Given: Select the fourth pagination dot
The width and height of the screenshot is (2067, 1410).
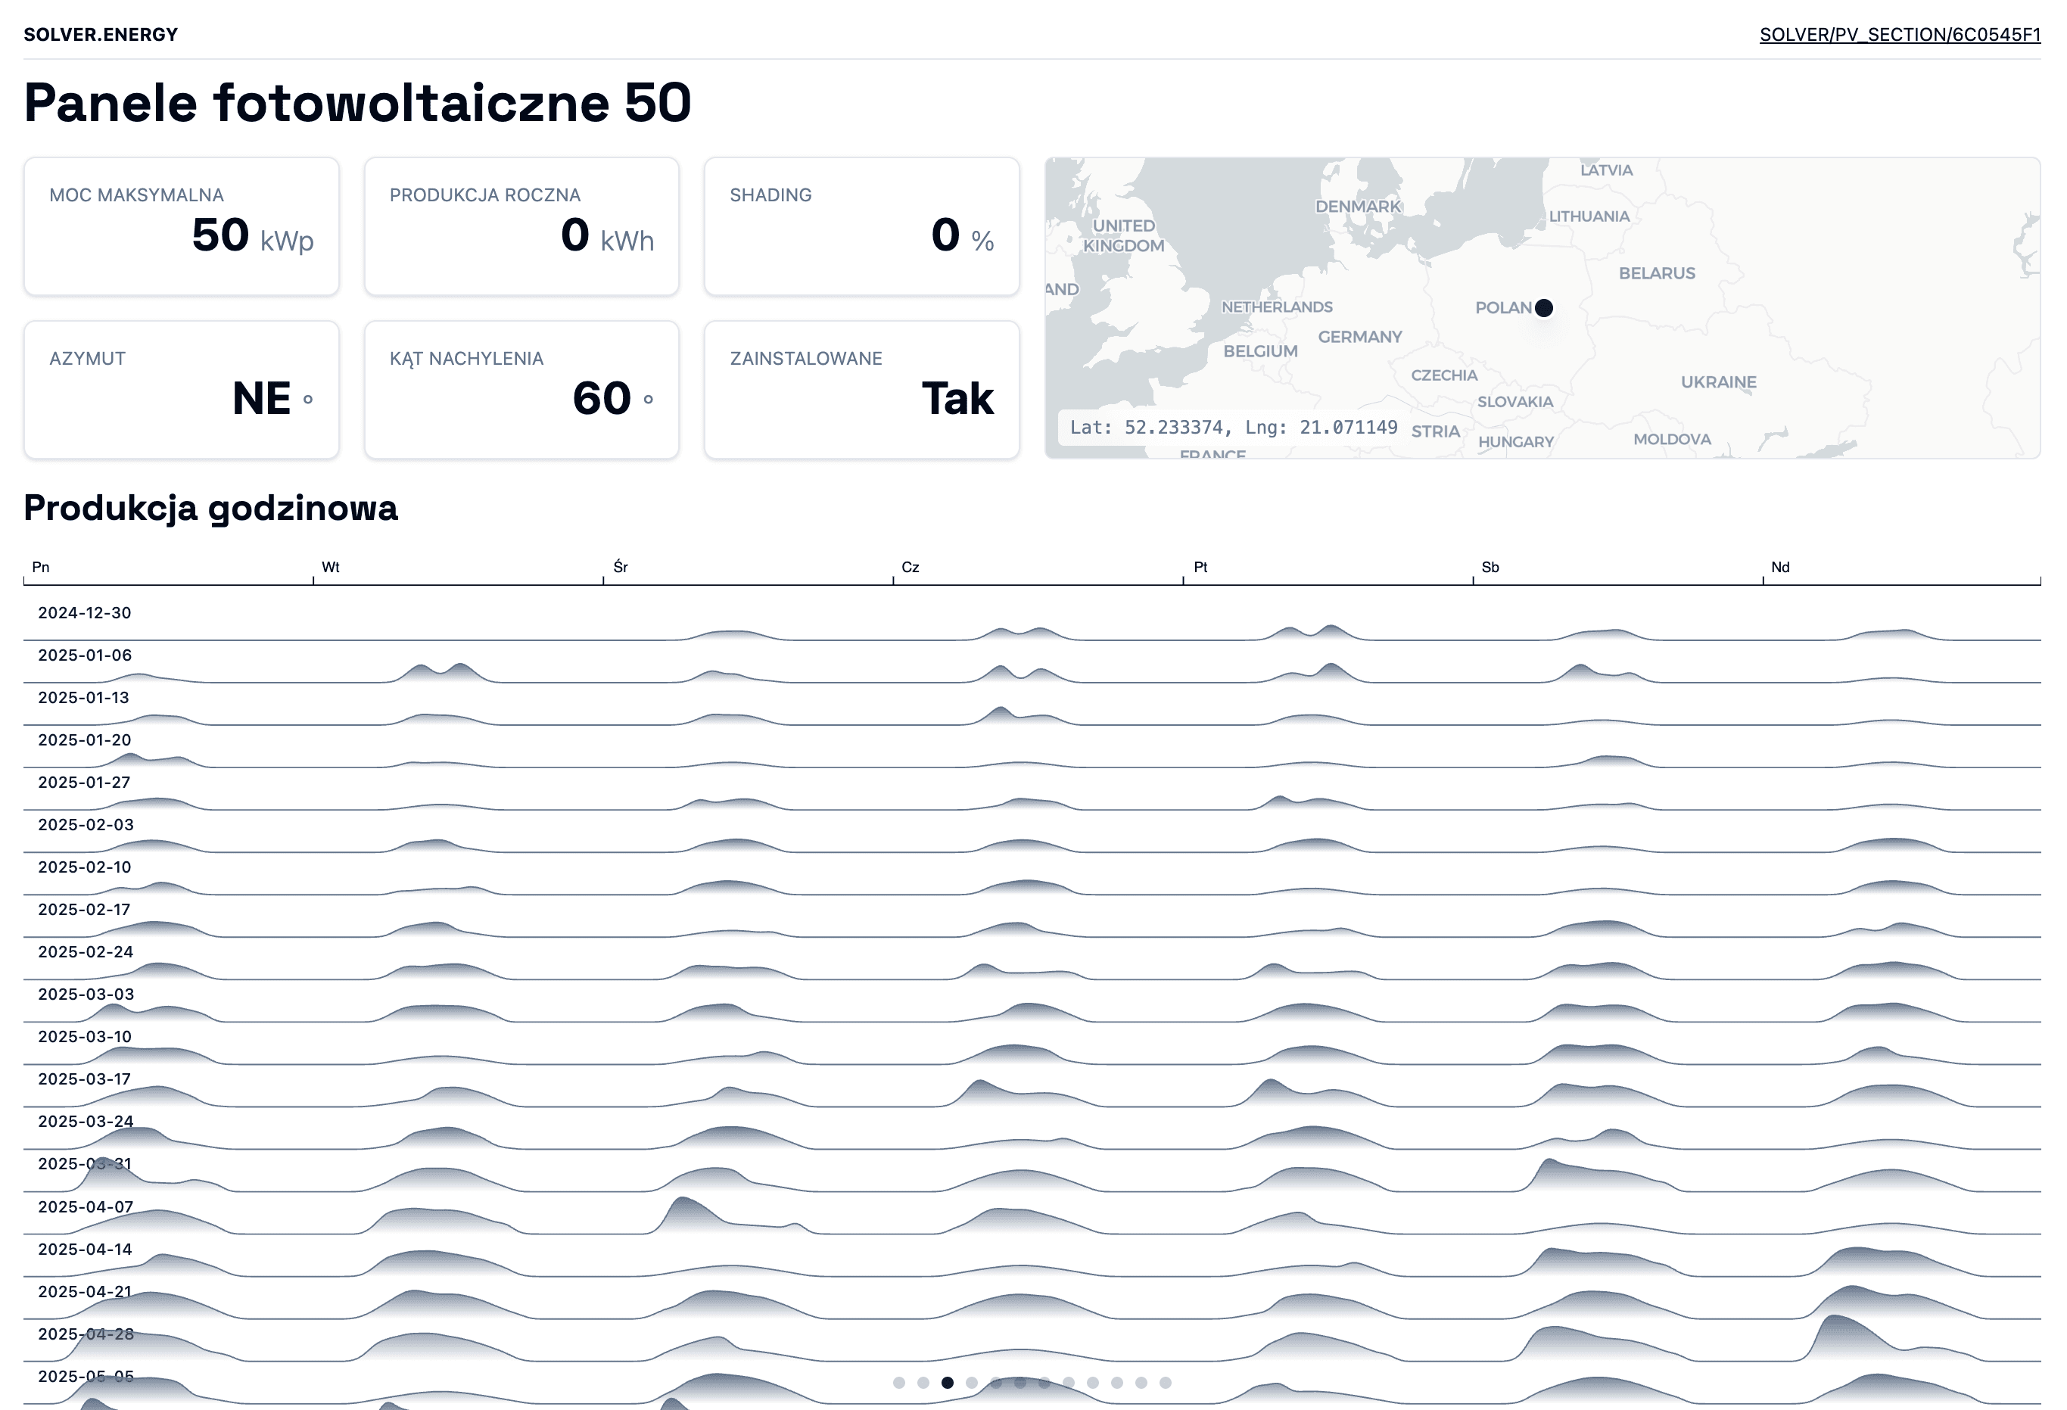Looking at the screenshot, I should coord(972,1383).
